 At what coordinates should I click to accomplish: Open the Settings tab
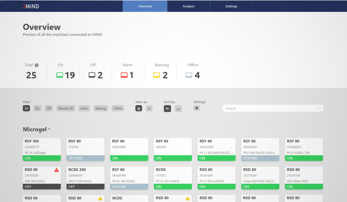[x=231, y=6]
